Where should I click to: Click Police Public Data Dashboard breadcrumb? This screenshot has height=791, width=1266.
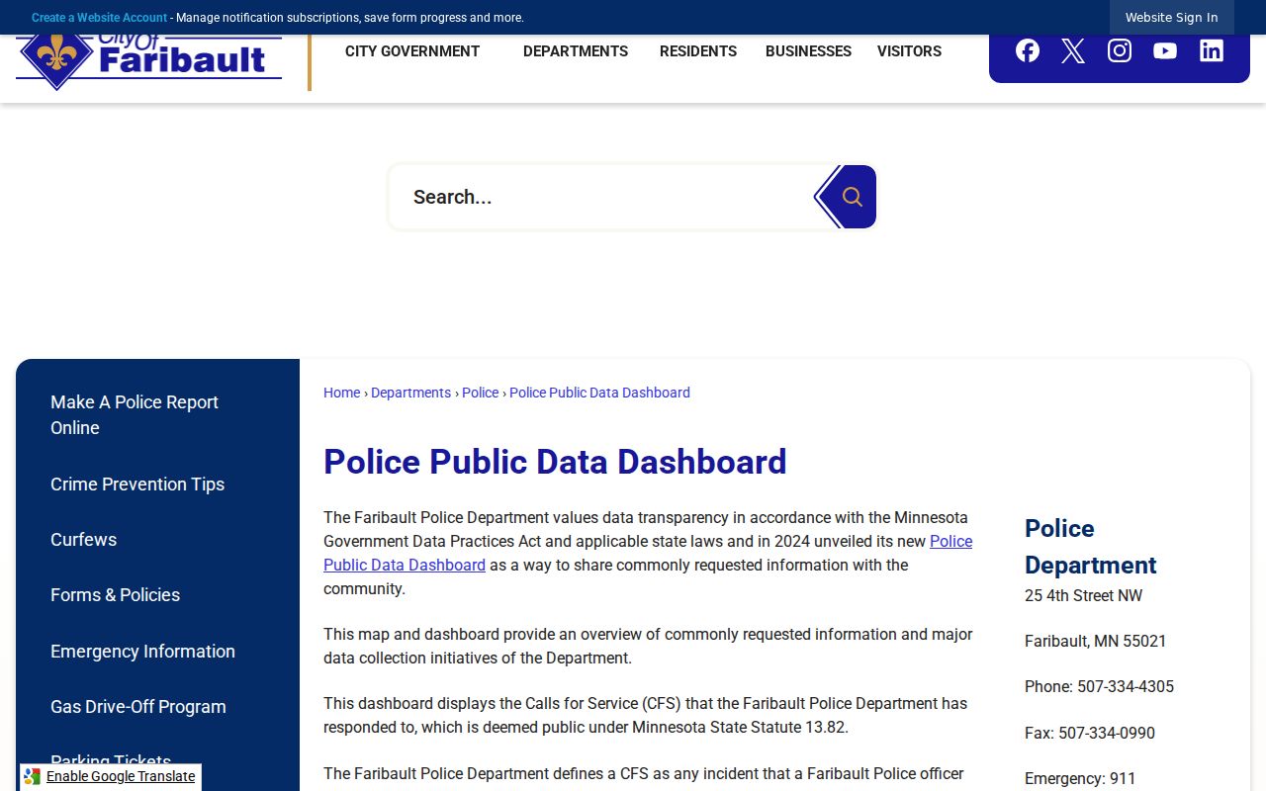599,393
